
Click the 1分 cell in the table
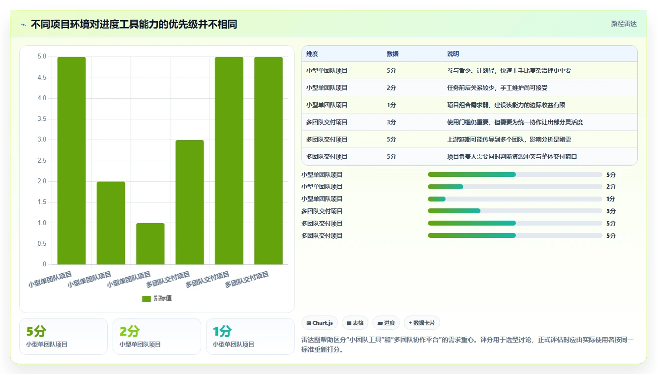(x=391, y=105)
